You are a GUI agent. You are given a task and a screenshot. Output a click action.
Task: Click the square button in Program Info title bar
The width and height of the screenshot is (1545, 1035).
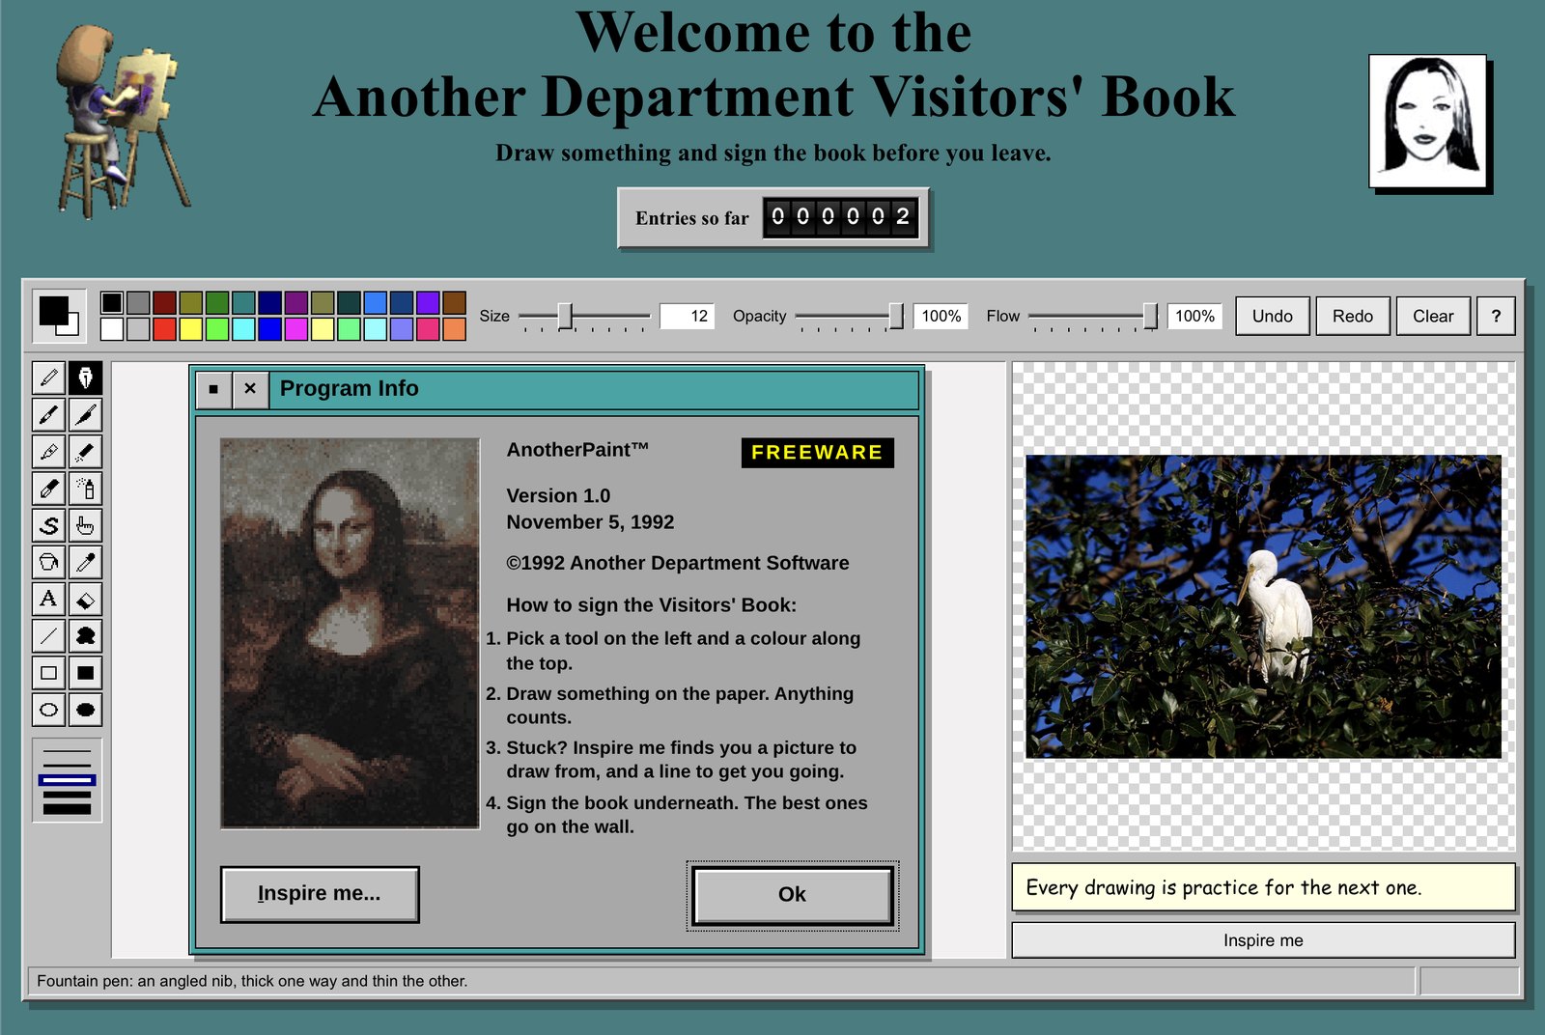coord(213,389)
